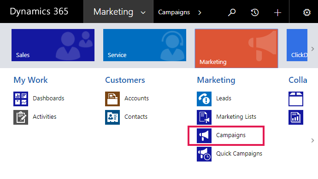Open Contacts link

[x=136, y=116]
